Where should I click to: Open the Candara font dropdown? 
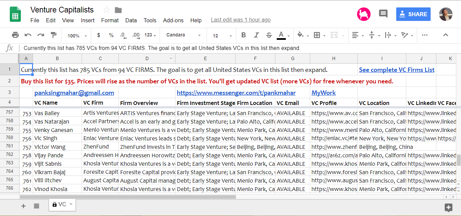coord(184,35)
